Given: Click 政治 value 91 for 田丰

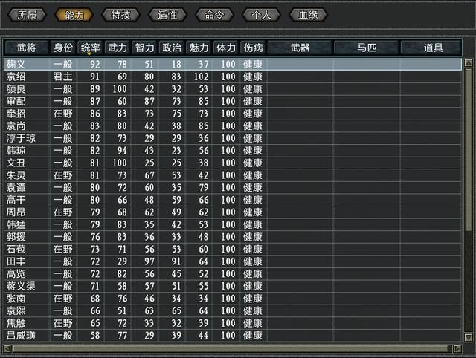Looking at the screenshot, I should pos(176,261).
